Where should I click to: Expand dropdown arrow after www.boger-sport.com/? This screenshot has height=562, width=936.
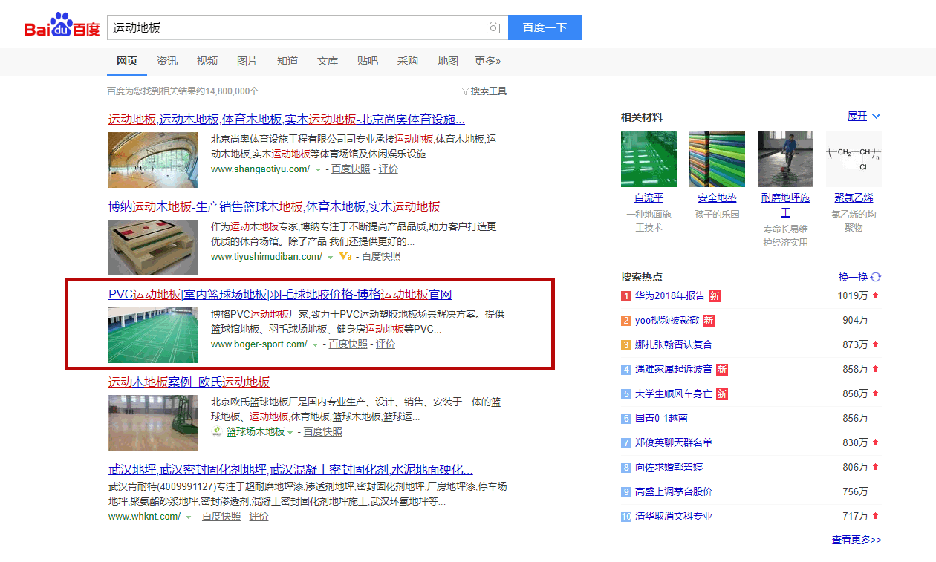tap(315, 345)
